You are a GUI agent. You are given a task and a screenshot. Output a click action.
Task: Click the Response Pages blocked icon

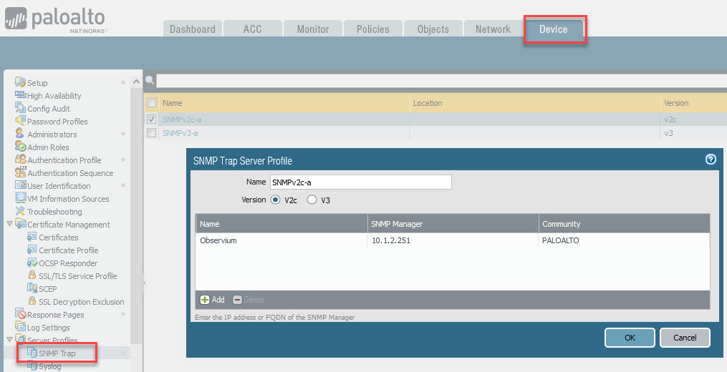(21, 315)
